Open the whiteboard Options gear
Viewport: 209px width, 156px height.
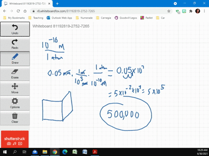click(x=15, y=103)
